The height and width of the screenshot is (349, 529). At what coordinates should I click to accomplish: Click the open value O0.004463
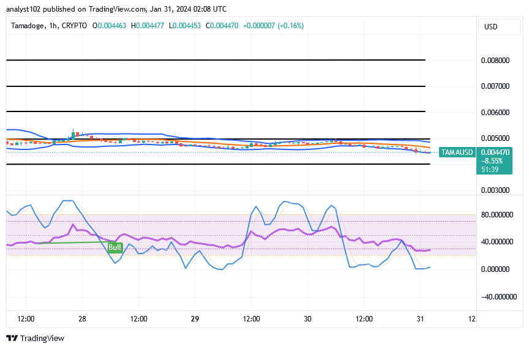(110, 26)
